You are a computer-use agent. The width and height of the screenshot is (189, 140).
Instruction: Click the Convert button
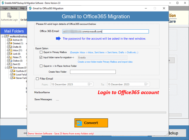point(91,123)
